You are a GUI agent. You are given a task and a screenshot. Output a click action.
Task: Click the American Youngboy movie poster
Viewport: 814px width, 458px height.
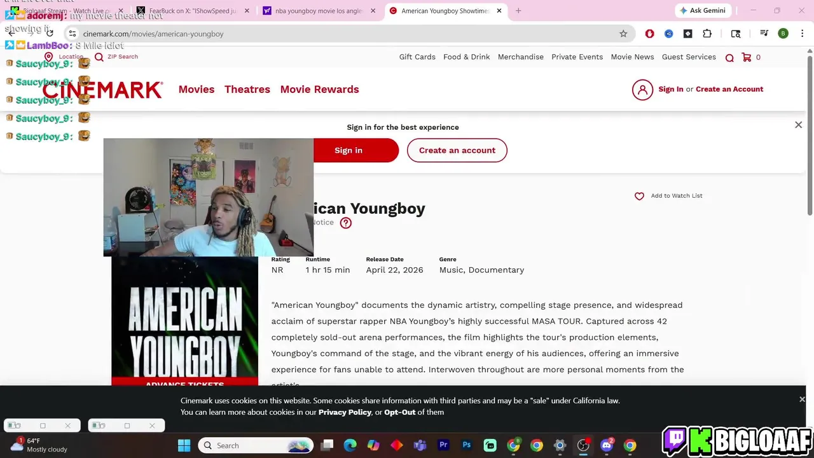click(184, 321)
